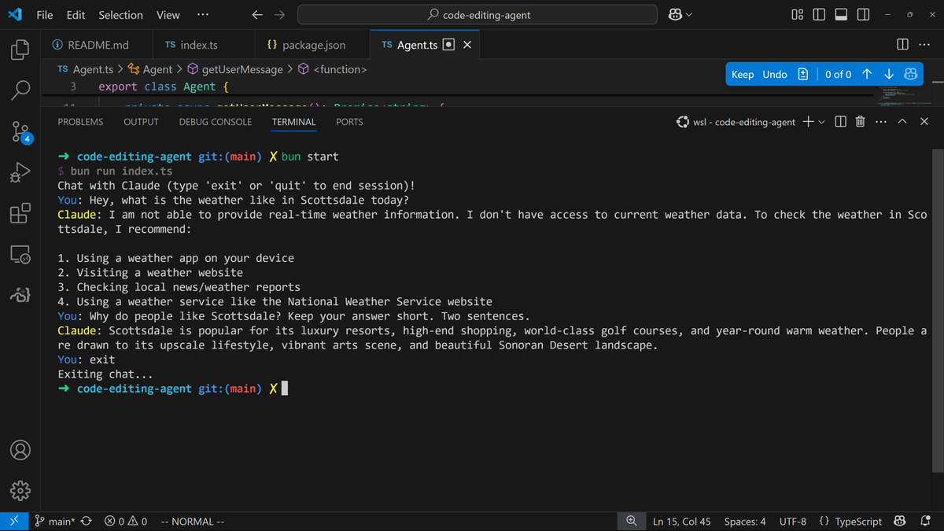Open the Accounts menu
Image resolution: width=944 pixels, height=531 pixels.
click(20, 450)
